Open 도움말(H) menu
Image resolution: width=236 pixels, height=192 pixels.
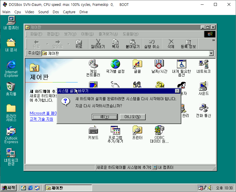[130, 34]
